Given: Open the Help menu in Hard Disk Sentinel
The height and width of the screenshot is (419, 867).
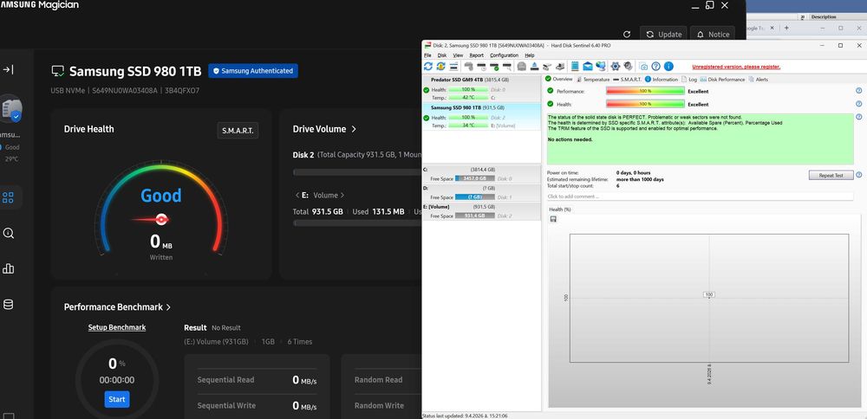Looking at the screenshot, I should coord(530,55).
